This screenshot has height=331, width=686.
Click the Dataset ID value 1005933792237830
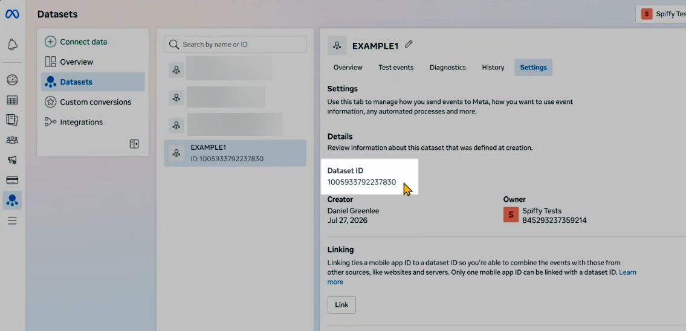tap(362, 182)
